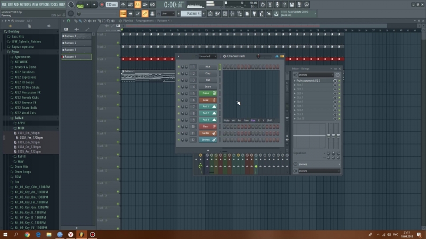Toggle the highlighted link-chain icon in the toolbar

coord(145,14)
